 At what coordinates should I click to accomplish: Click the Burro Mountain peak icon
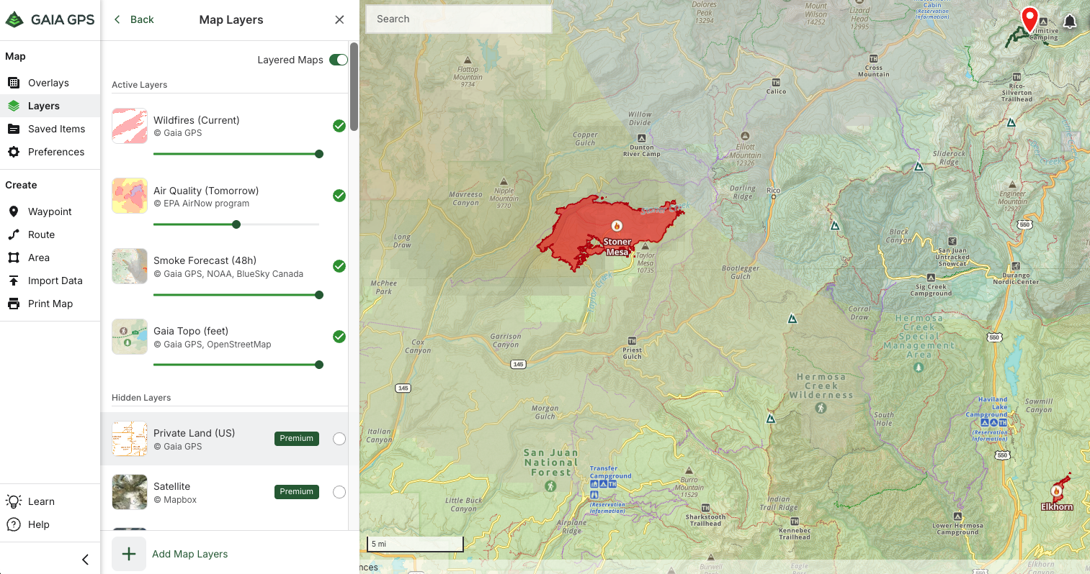click(689, 471)
